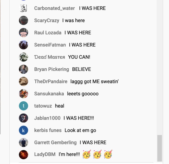Select SenseiFatman's avatar picture
The image size is (169, 164).
pyautogui.click(x=24, y=45)
